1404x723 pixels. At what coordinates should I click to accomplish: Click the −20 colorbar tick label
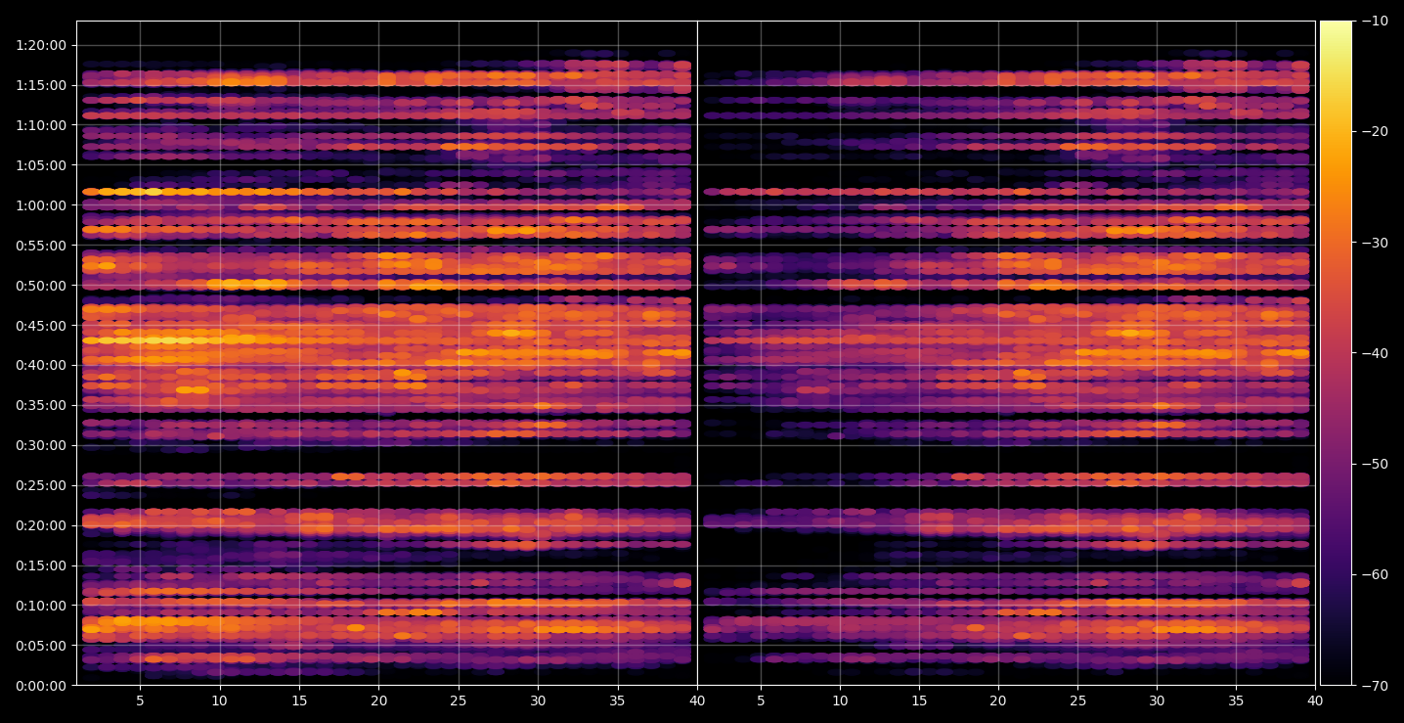click(x=1374, y=132)
